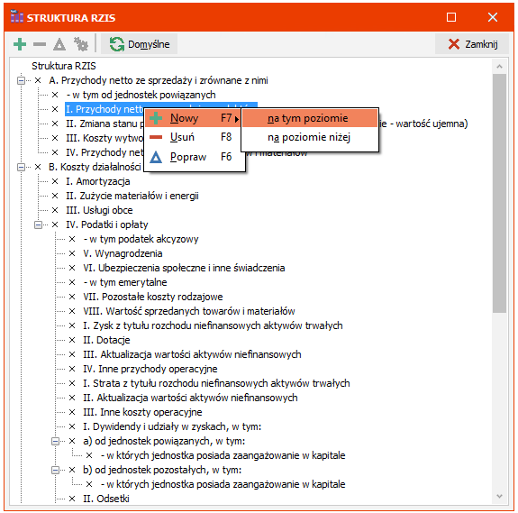Collapse the A. Przychody netto tree node
This screenshot has width=518, height=513.
(21, 80)
